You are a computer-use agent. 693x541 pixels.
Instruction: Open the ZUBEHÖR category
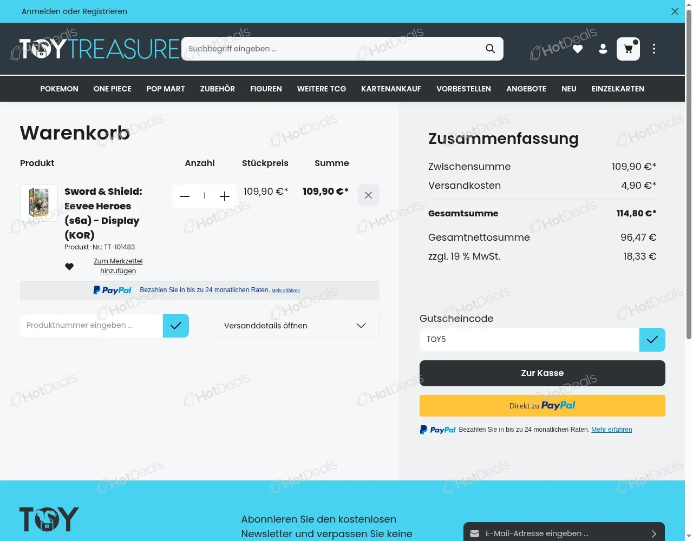(x=218, y=89)
